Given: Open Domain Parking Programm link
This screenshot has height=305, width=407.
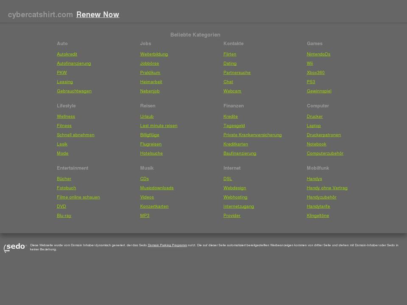Looking at the screenshot, I should tap(167, 245).
